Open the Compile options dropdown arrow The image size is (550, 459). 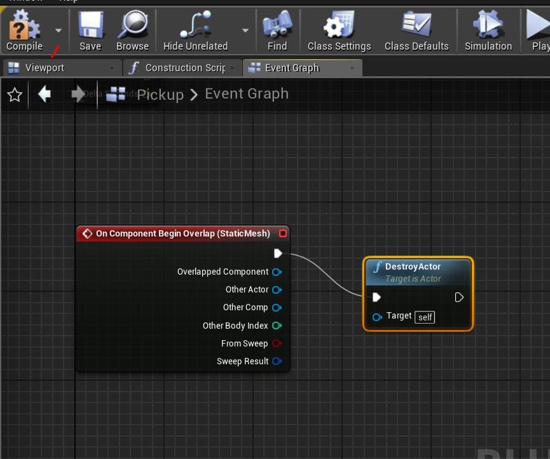point(58,31)
